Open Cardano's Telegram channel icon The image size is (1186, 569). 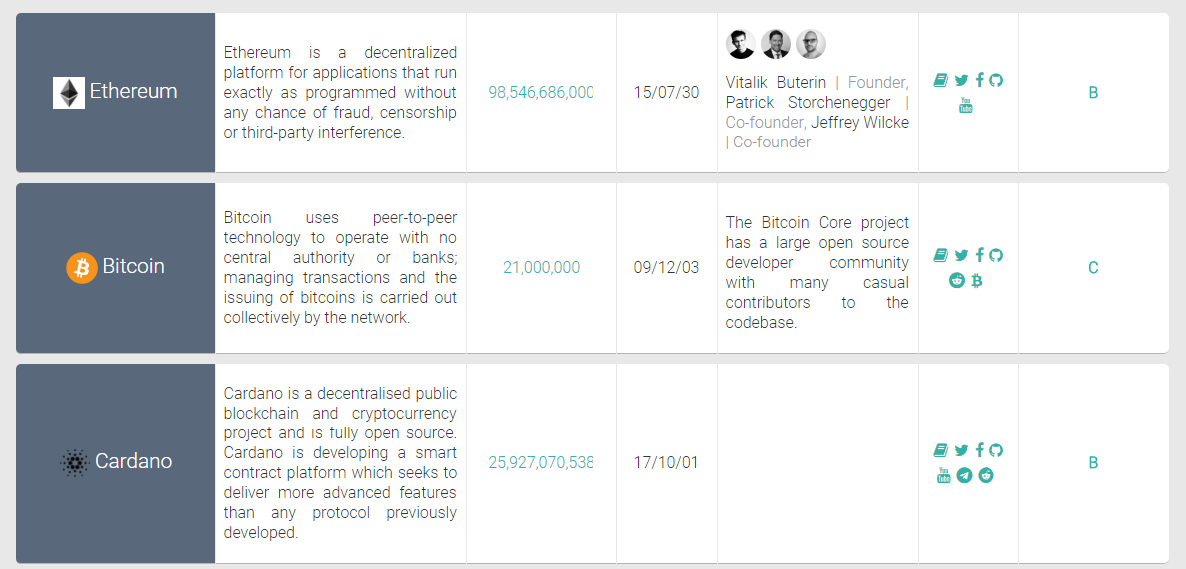[964, 475]
